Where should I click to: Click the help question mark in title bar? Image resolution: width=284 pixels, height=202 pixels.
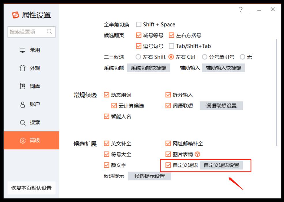[x=241, y=9]
